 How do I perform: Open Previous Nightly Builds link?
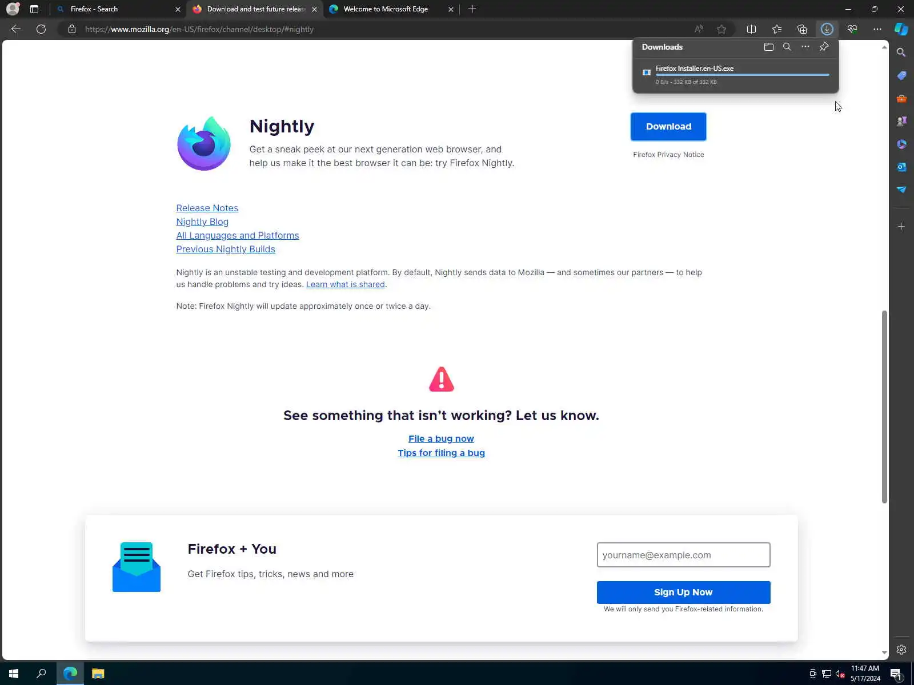tap(226, 249)
